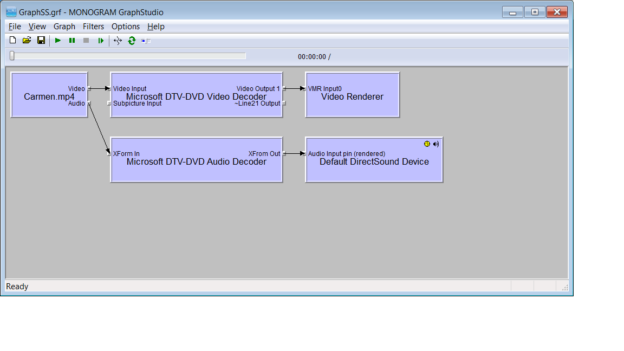Stop the graph with the gray square icon
The image size is (624, 351).
point(86,41)
